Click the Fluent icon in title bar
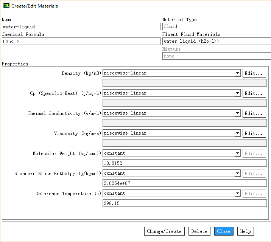The width and height of the screenshot is (271, 242). click(x=6, y=6)
